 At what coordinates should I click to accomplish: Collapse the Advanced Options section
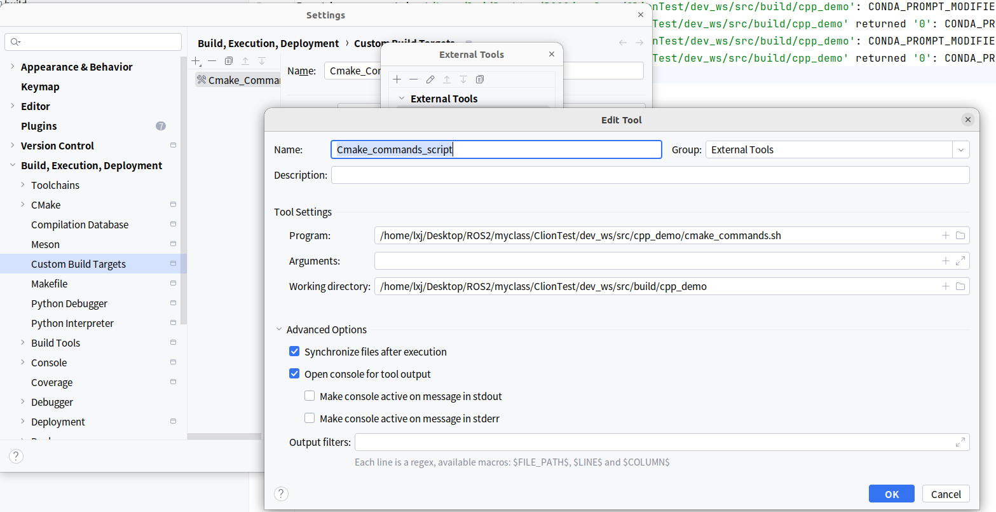tap(279, 329)
